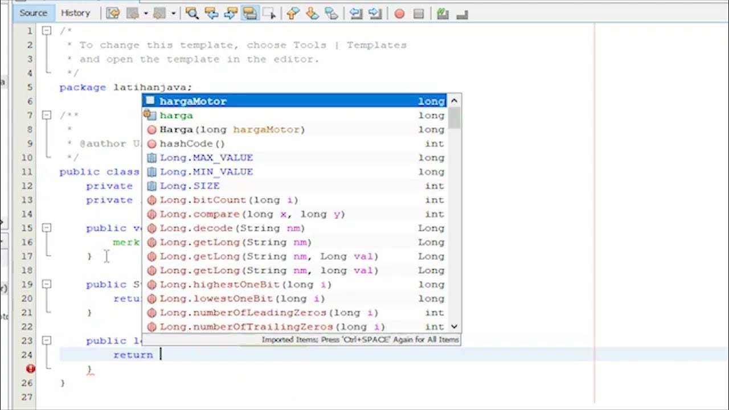Click package latihanjava line text
This screenshot has height=410, width=729.
[x=126, y=87]
